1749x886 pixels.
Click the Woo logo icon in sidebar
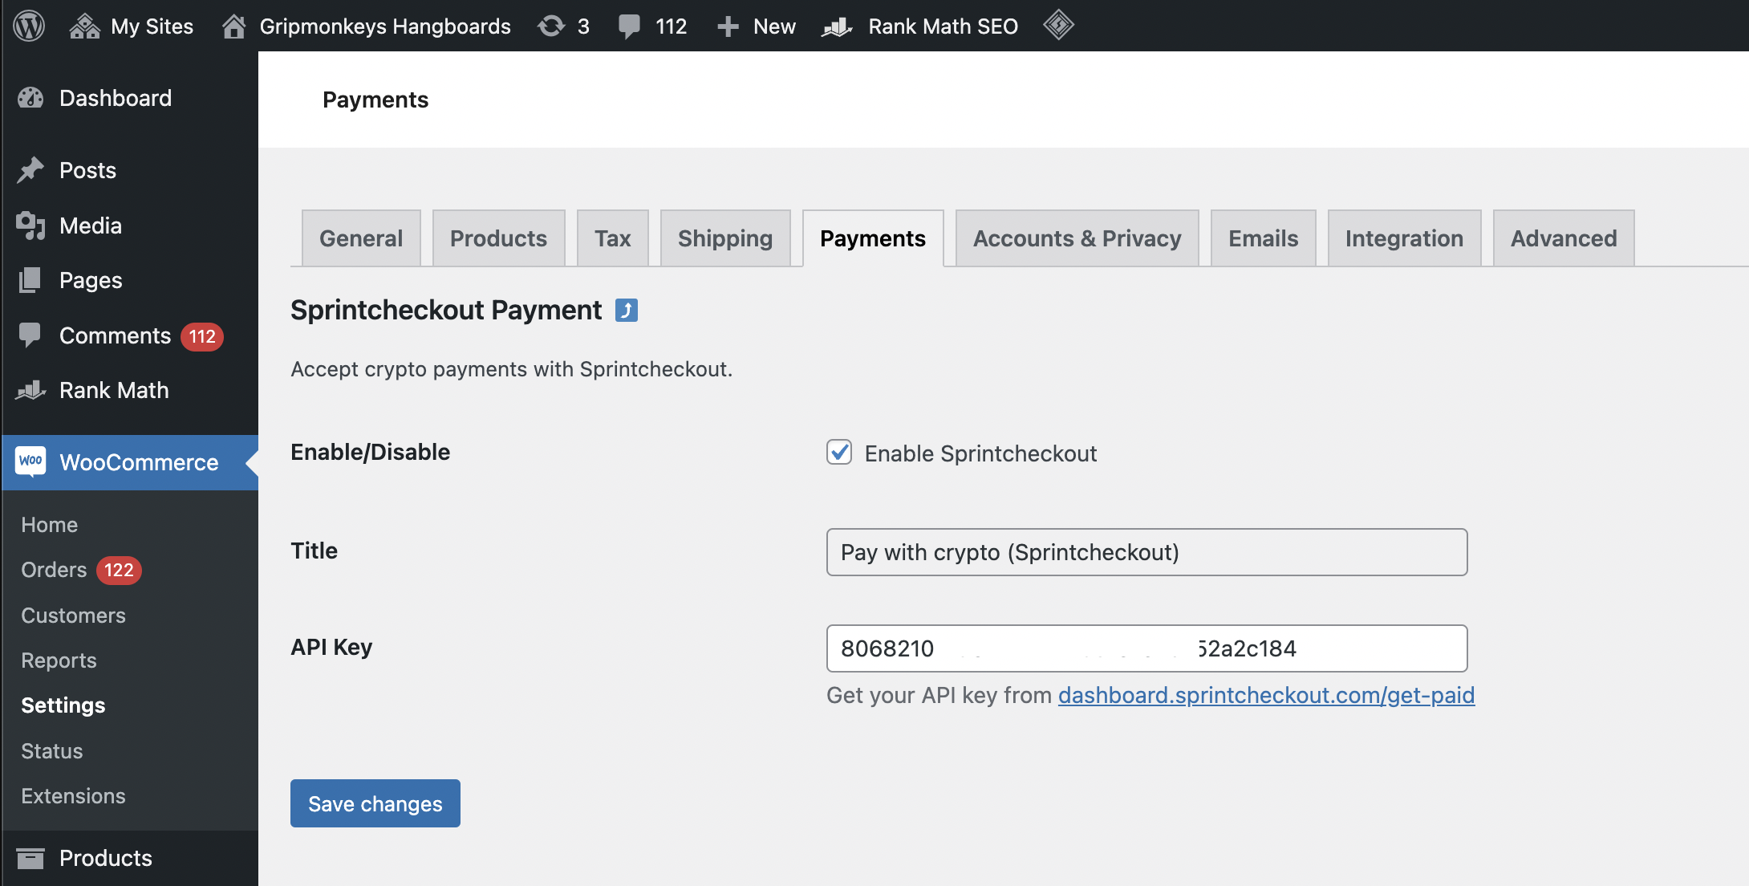pyautogui.click(x=30, y=462)
